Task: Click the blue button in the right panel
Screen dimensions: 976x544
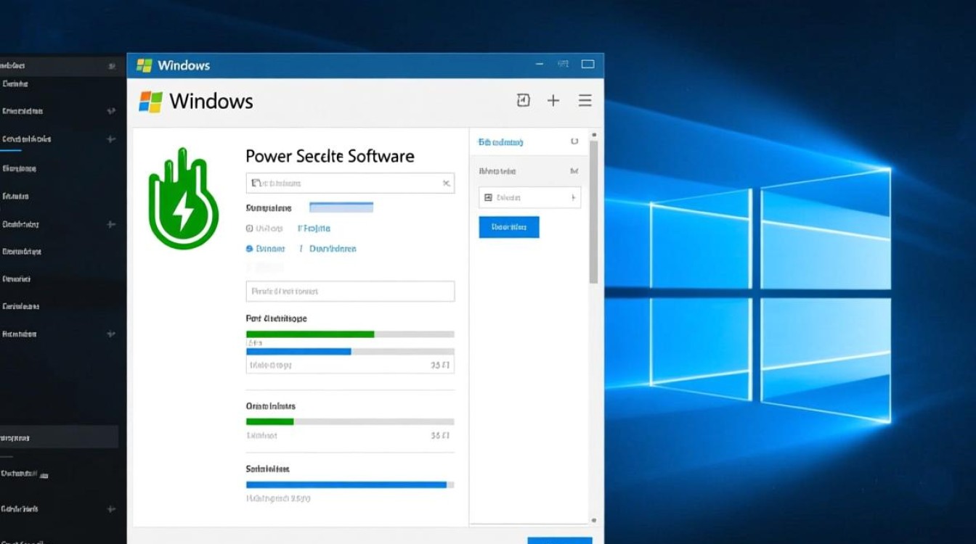Action: pos(508,227)
